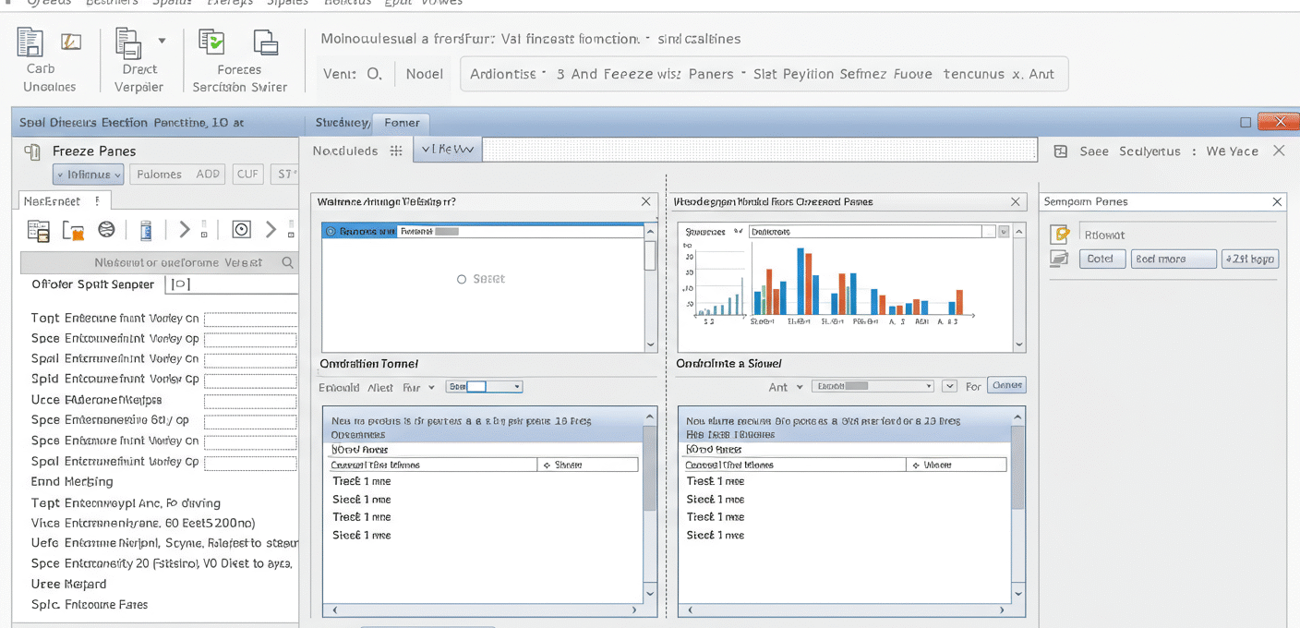
Task: Click the globe icon in the left panel toolbar
Action: coord(106,230)
